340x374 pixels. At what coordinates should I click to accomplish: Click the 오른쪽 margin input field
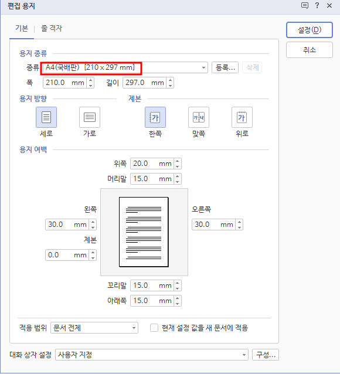pos(213,225)
